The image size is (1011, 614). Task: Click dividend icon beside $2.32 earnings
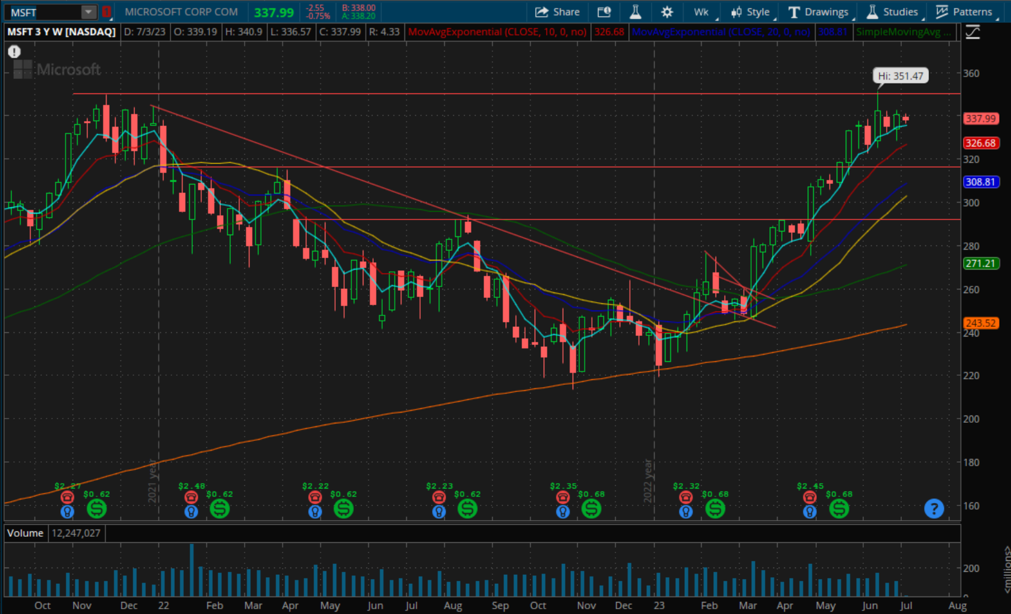(x=715, y=509)
